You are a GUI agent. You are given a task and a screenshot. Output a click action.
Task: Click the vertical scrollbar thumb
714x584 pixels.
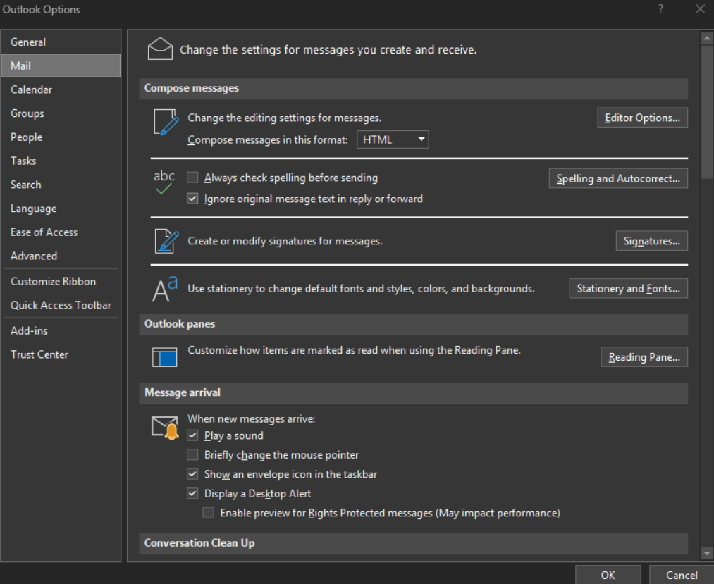coord(707,111)
